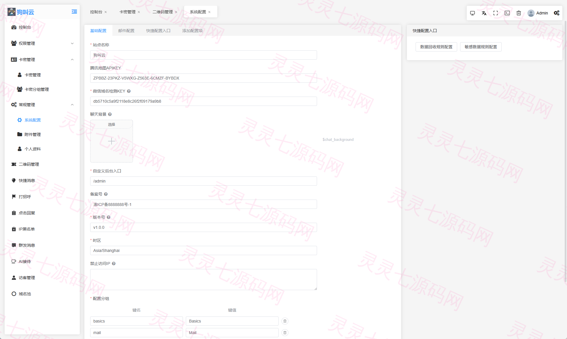Go to the 控制台 page tab
This screenshot has width=567, height=339.
96,12
